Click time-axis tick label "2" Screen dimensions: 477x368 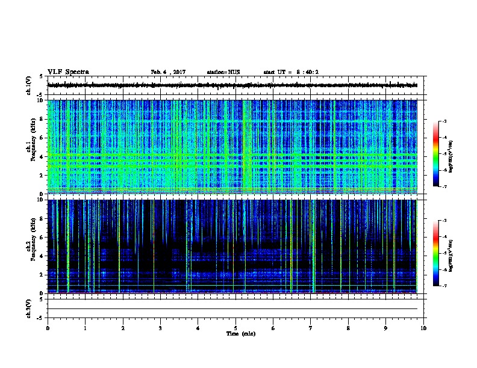[x=123, y=328]
